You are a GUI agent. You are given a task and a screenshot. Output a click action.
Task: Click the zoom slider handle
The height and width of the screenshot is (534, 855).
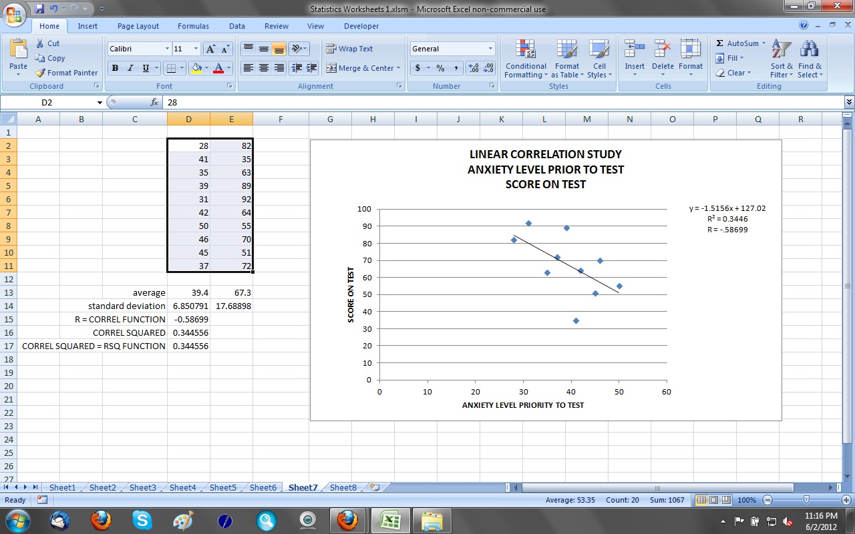806,500
